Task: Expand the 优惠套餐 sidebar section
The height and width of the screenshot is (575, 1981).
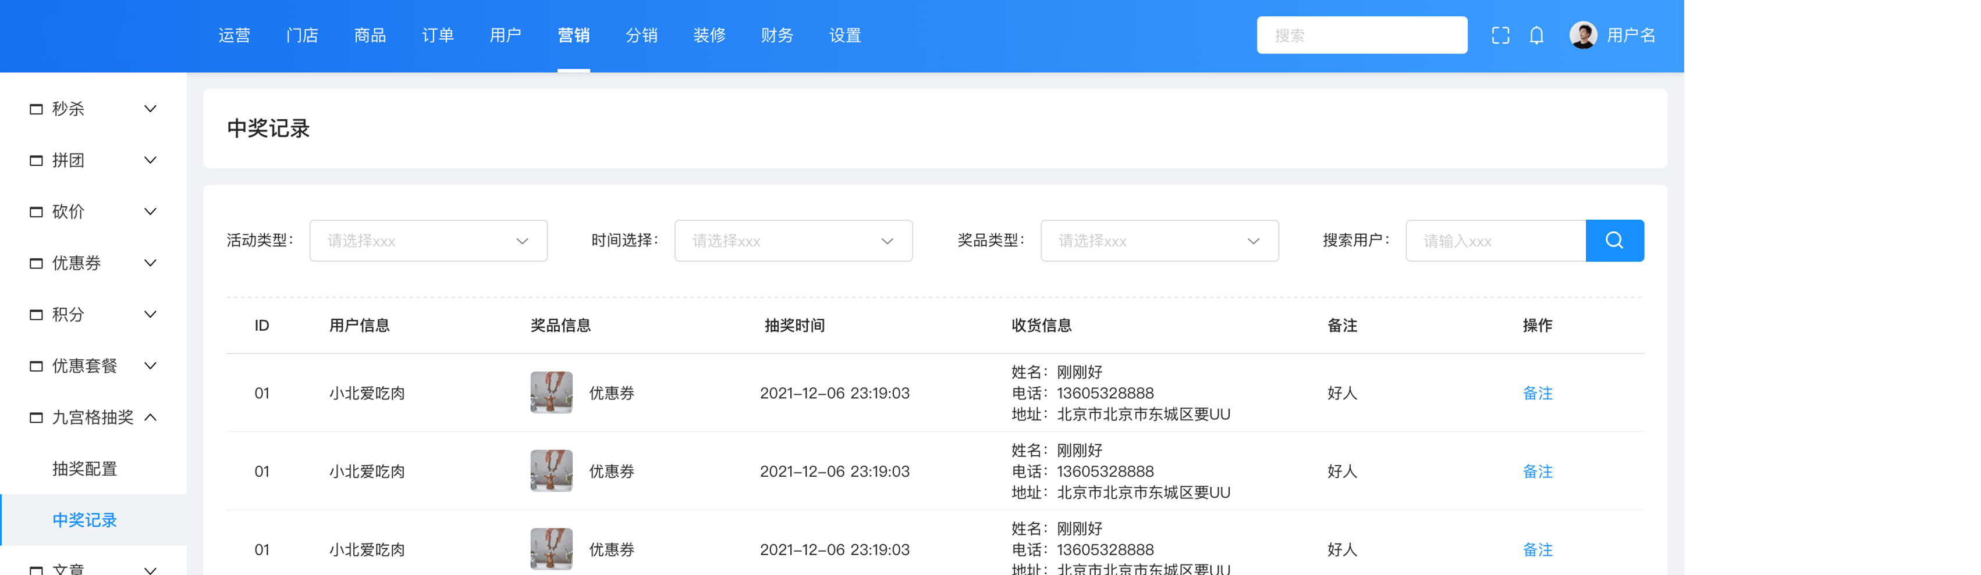Action: [151, 366]
